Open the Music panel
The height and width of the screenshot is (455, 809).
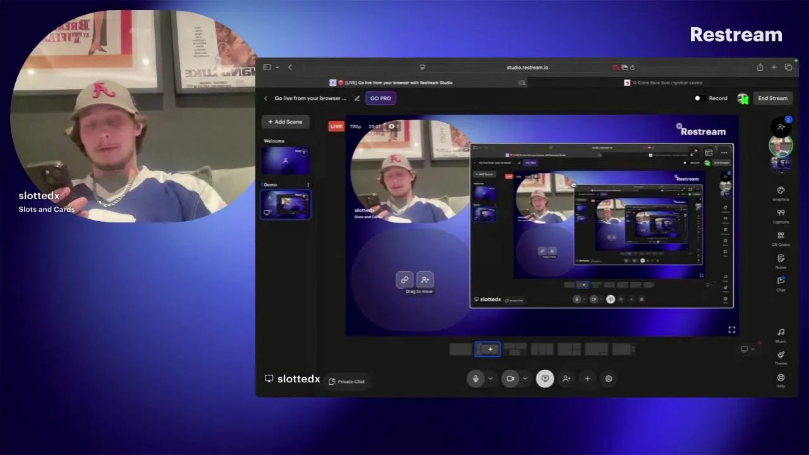[781, 335]
